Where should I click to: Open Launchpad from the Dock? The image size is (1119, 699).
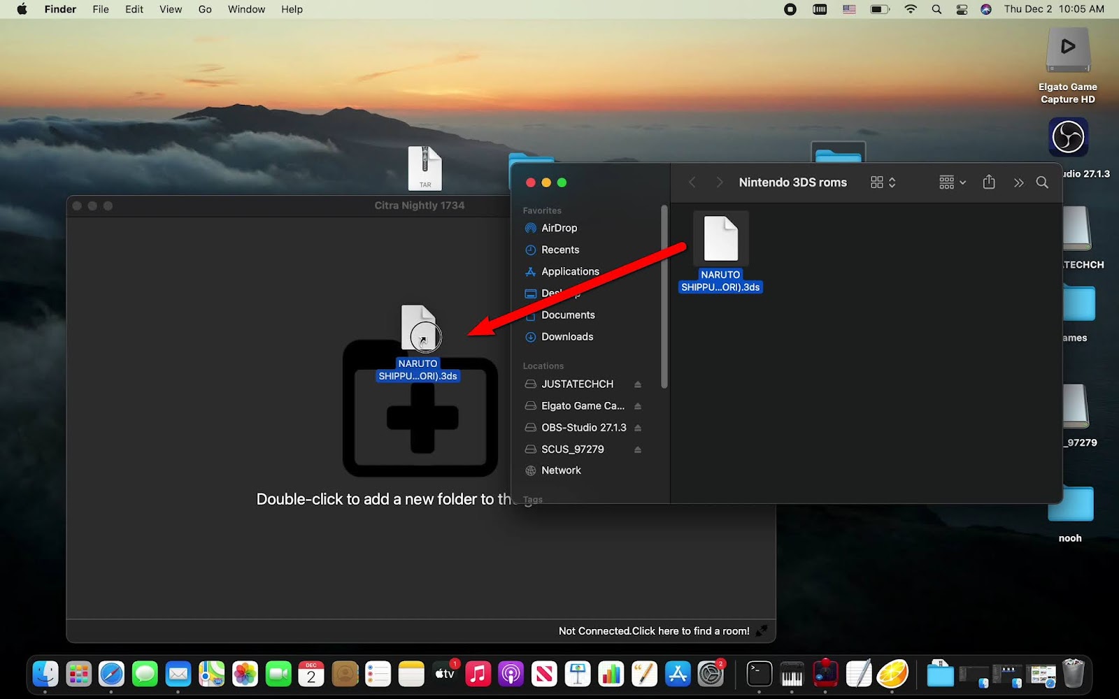[78, 675]
